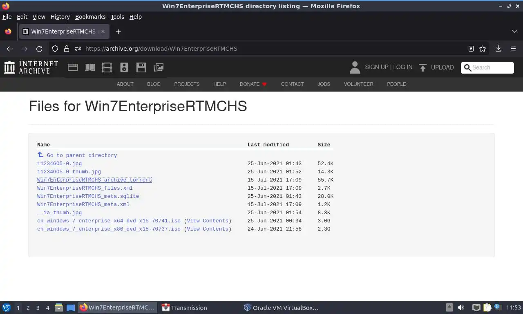Open the Edit menu
Image resolution: width=523 pixels, height=314 pixels.
click(x=22, y=17)
